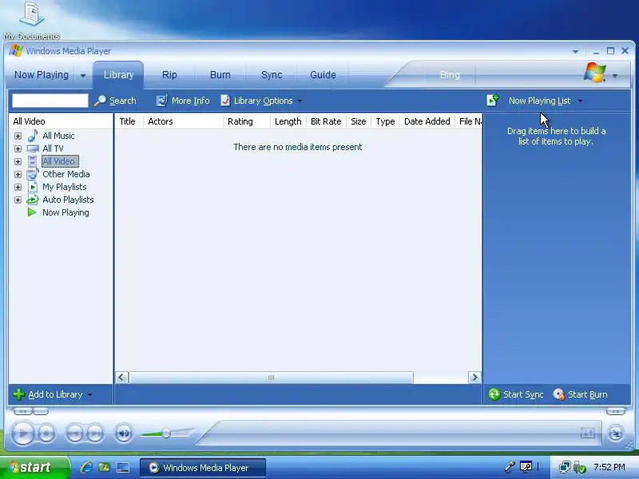
Task: Click the Start Burn button
Action: pos(581,394)
